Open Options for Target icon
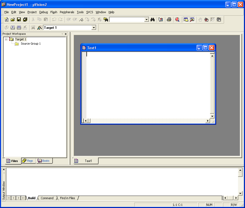Viewport: 245px width, 208px height. click(x=40, y=28)
